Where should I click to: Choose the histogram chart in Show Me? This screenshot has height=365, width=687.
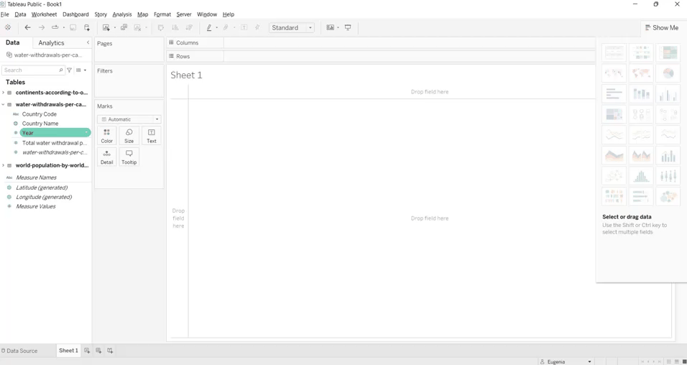(640, 176)
